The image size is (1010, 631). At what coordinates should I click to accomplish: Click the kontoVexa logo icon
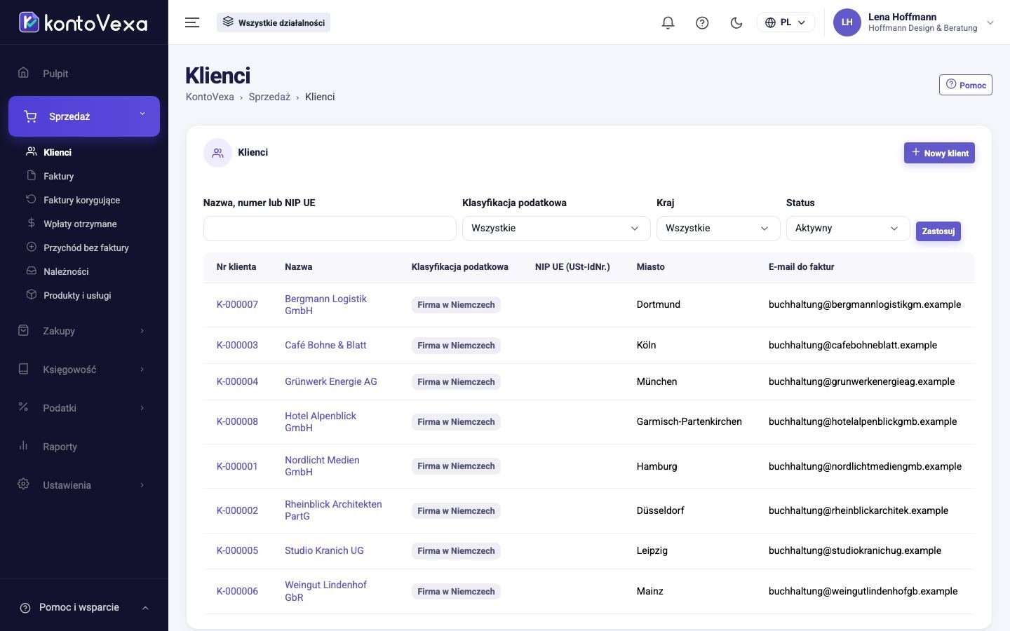(x=29, y=22)
